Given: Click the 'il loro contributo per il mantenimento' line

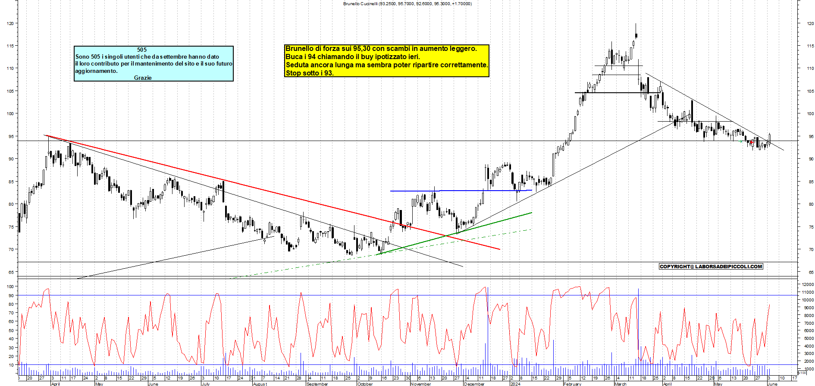Looking at the screenshot, I should tap(154, 63).
